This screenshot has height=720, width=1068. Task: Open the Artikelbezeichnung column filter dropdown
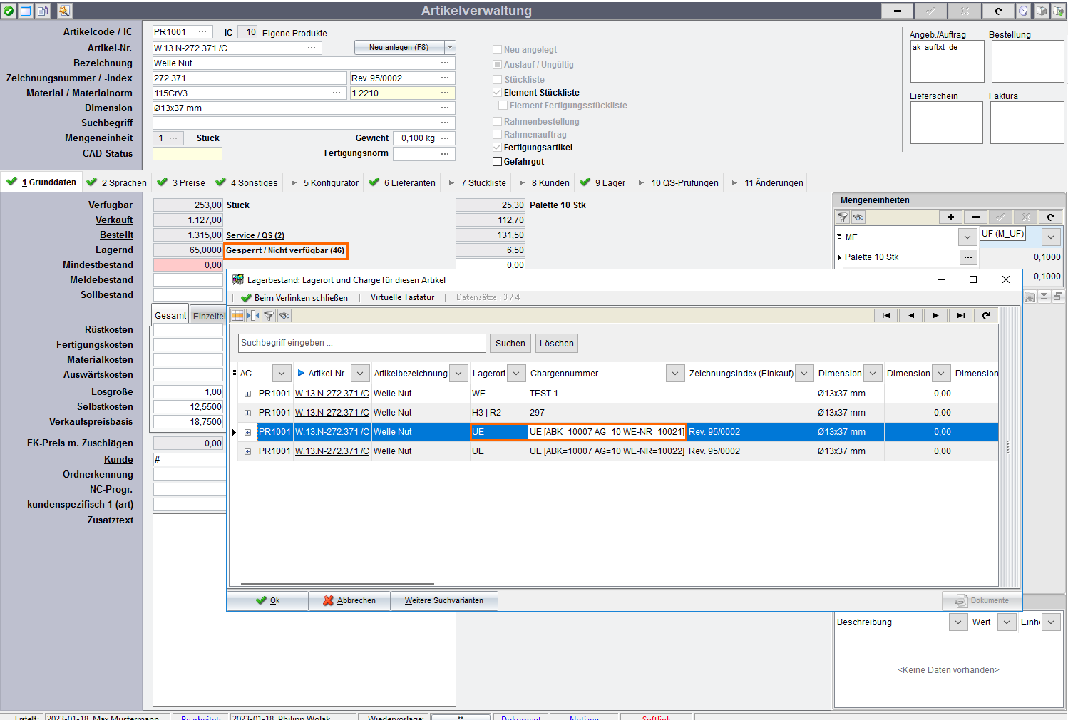459,374
